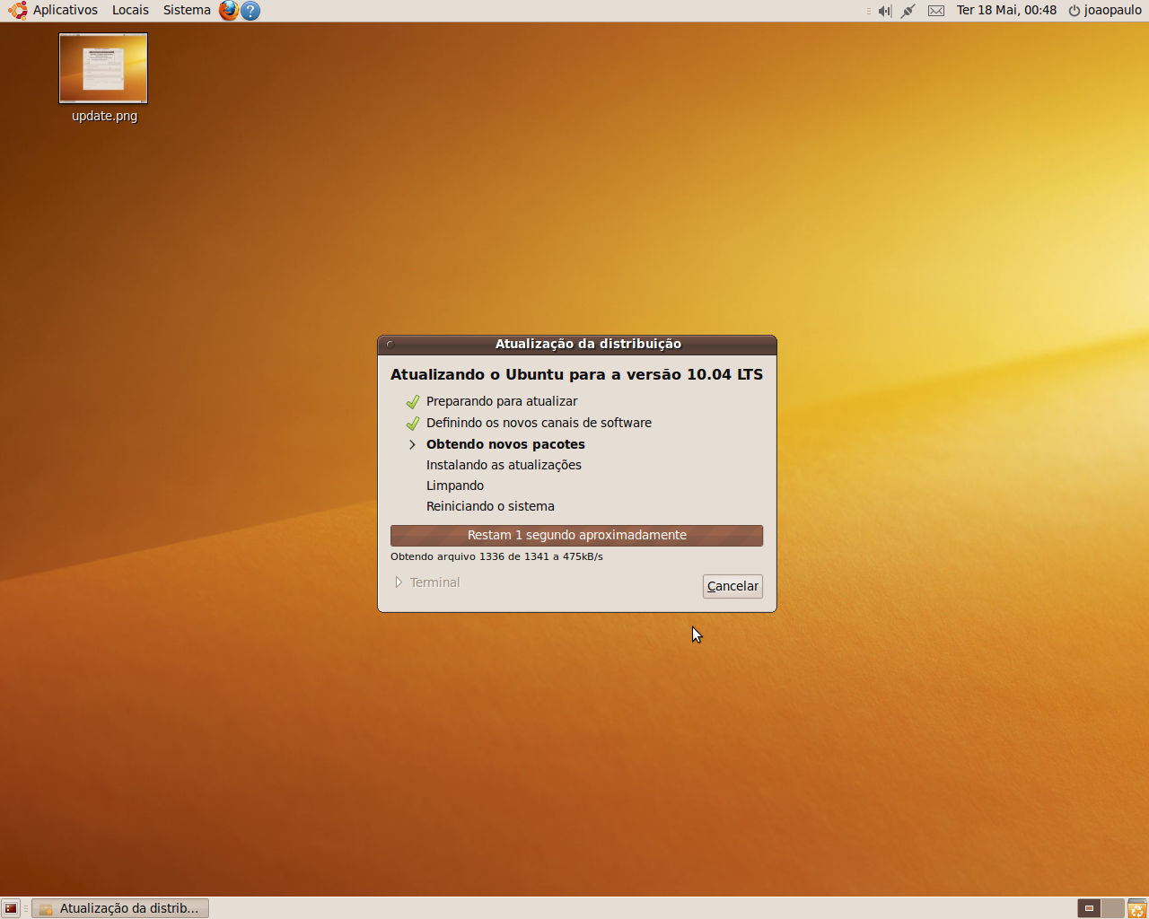Click the window menu button in dialog title bar
This screenshot has height=919, width=1149.
[x=390, y=345]
